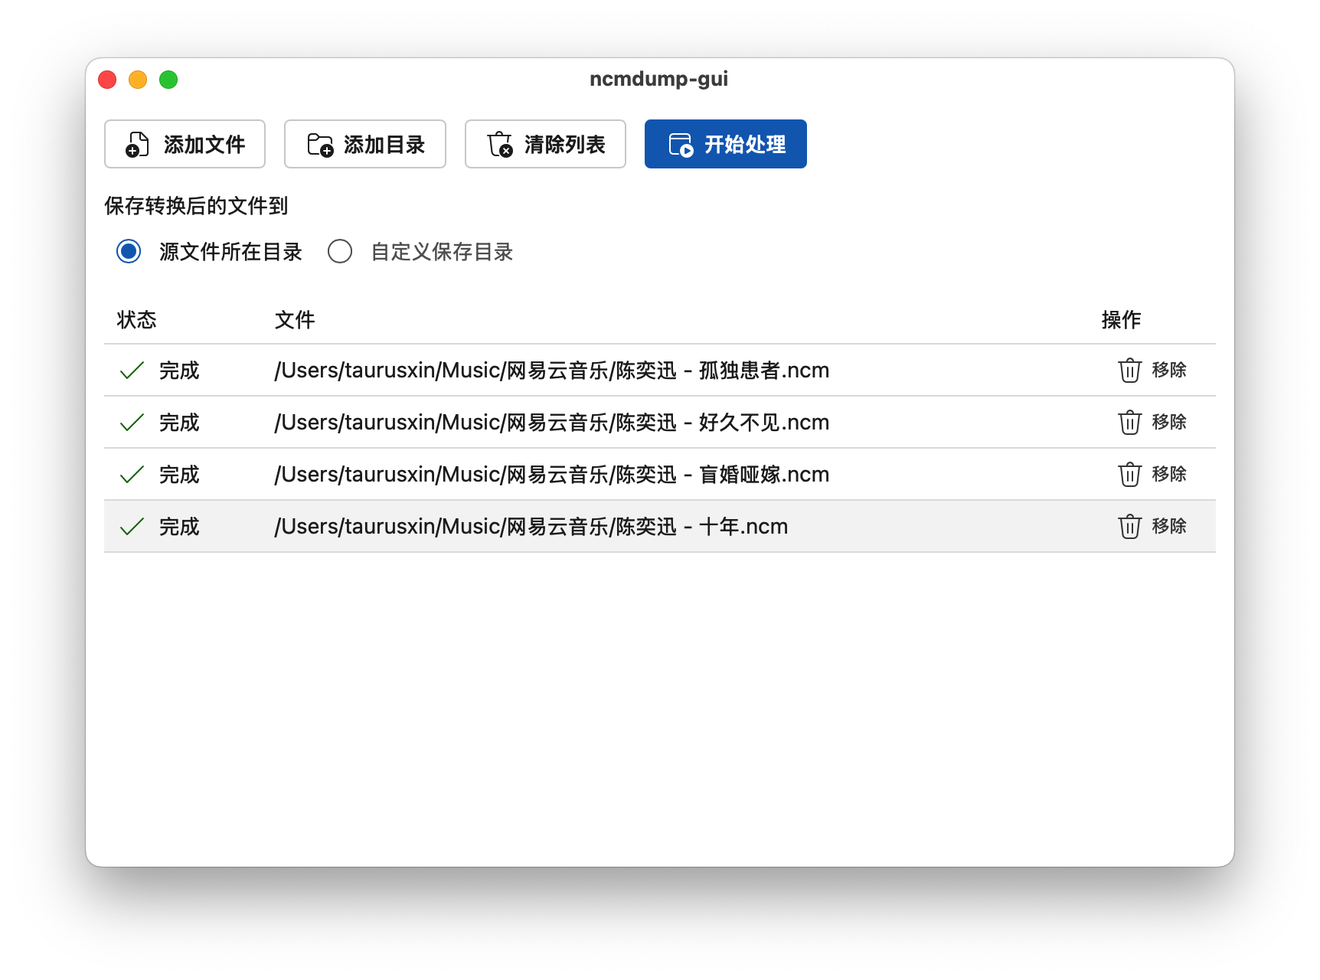Select the 好久不见.ncm file row
1320x980 pixels.
pyautogui.click(x=551, y=423)
